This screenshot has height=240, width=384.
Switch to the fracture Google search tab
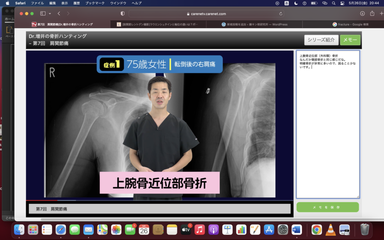350,24
